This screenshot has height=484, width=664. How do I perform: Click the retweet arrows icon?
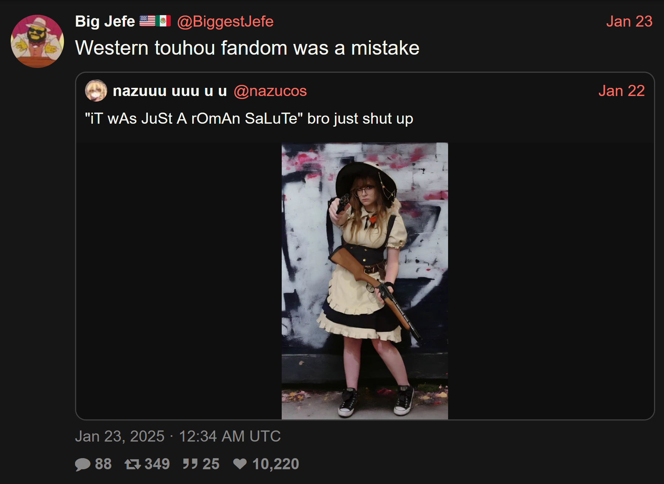tap(133, 464)
